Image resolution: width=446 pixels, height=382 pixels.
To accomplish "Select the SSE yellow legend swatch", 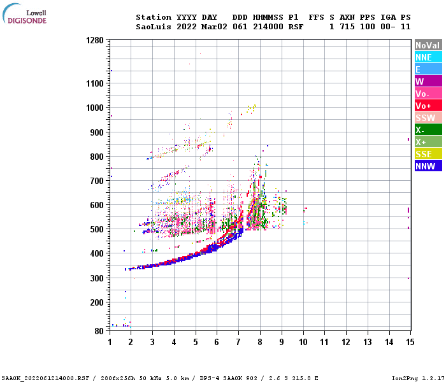I will (428, 154).
